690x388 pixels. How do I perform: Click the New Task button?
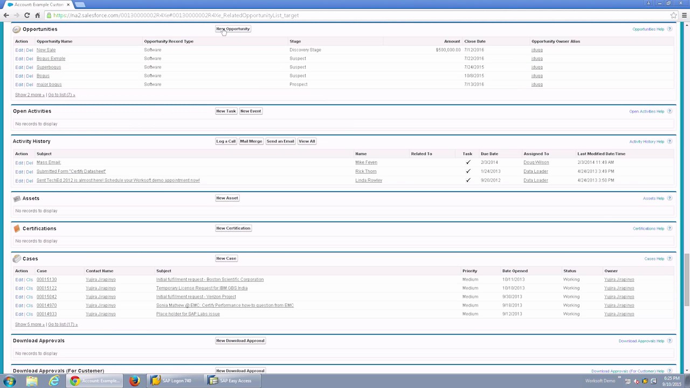226,111
